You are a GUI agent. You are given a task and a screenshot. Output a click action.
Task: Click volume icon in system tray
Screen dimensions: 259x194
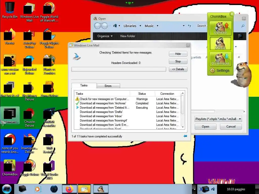[x=213, y=189]
